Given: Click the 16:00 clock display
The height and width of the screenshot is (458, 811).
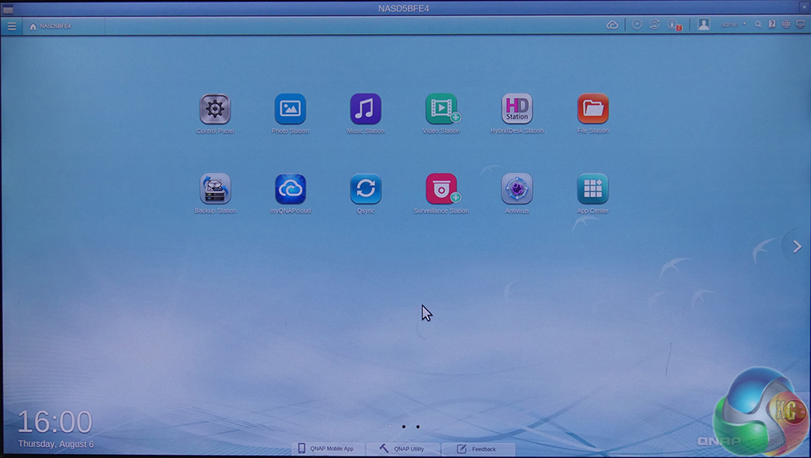Looking at the screenshot, I should (x=55, y=422).
